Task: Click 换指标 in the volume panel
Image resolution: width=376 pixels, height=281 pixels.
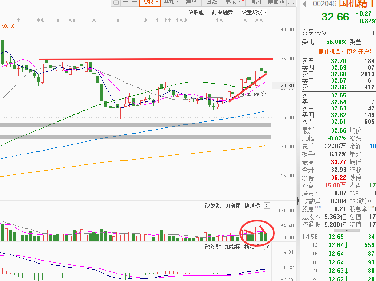Action: point(252,206)
